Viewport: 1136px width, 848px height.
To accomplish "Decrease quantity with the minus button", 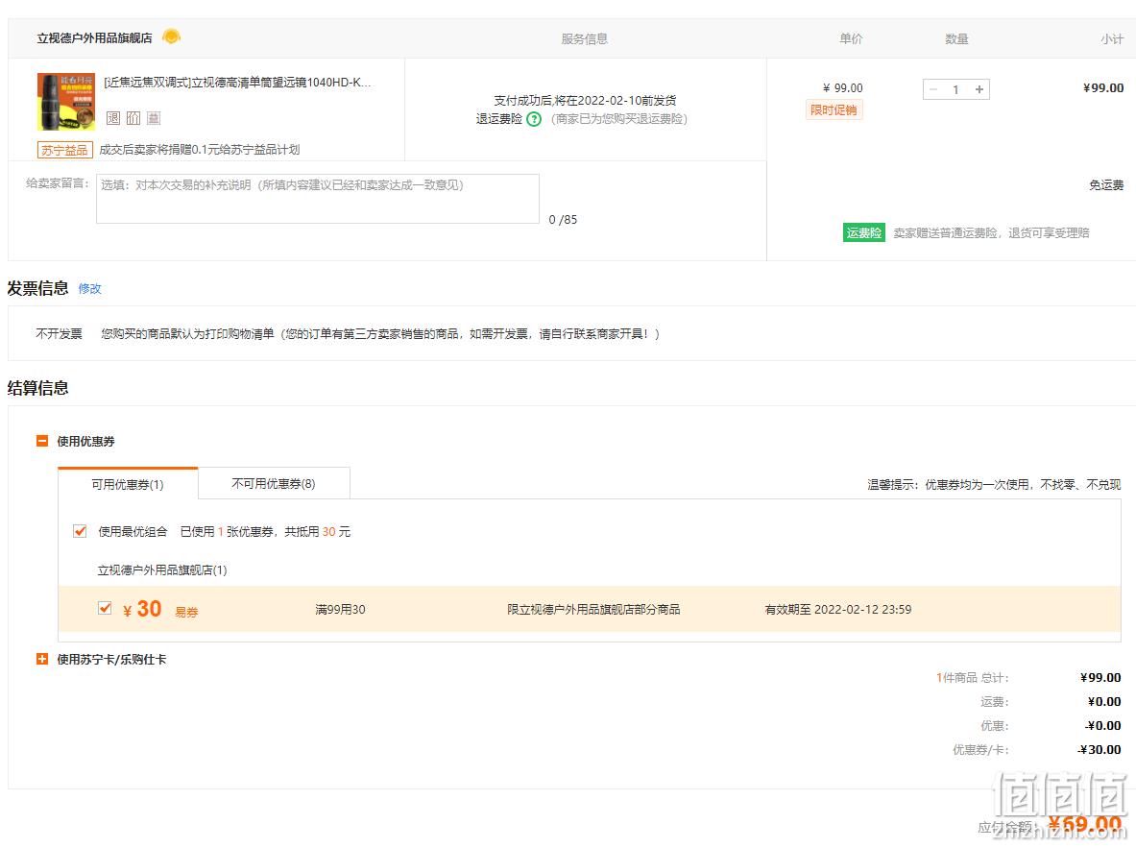I will [933, 89].
